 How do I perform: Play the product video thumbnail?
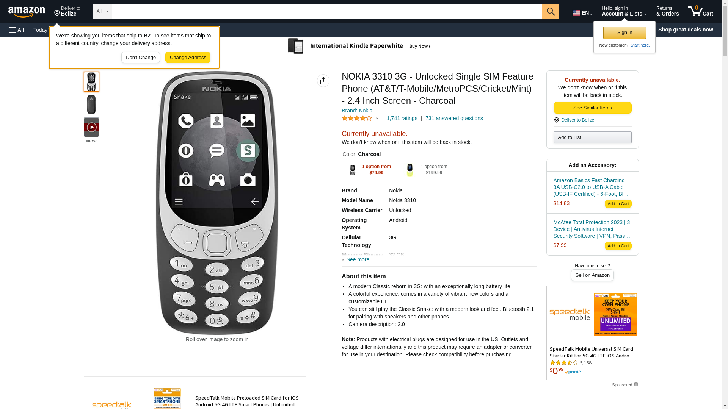[x=91, y=127]
